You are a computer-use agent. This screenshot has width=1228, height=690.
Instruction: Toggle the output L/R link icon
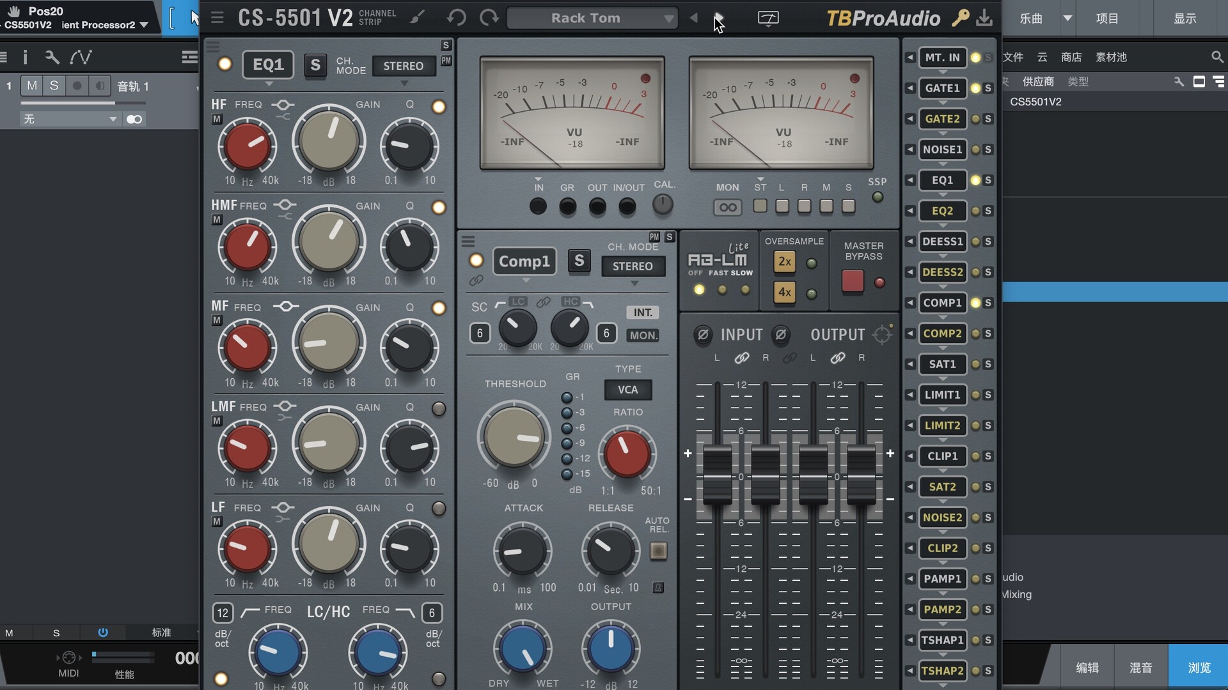click(x=838, y=358)
